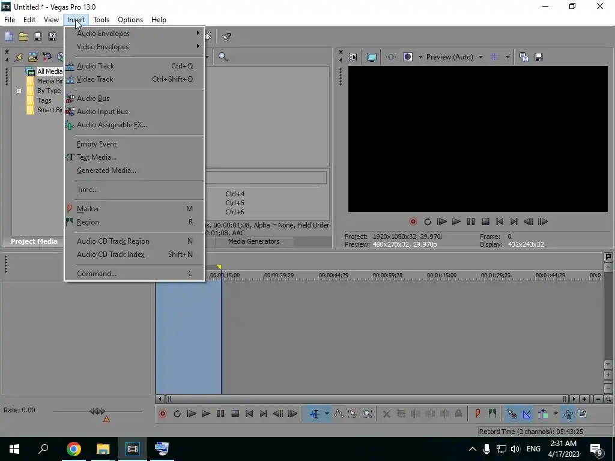Select Selection Edit tool in timeline toolbar

[353, 414]
